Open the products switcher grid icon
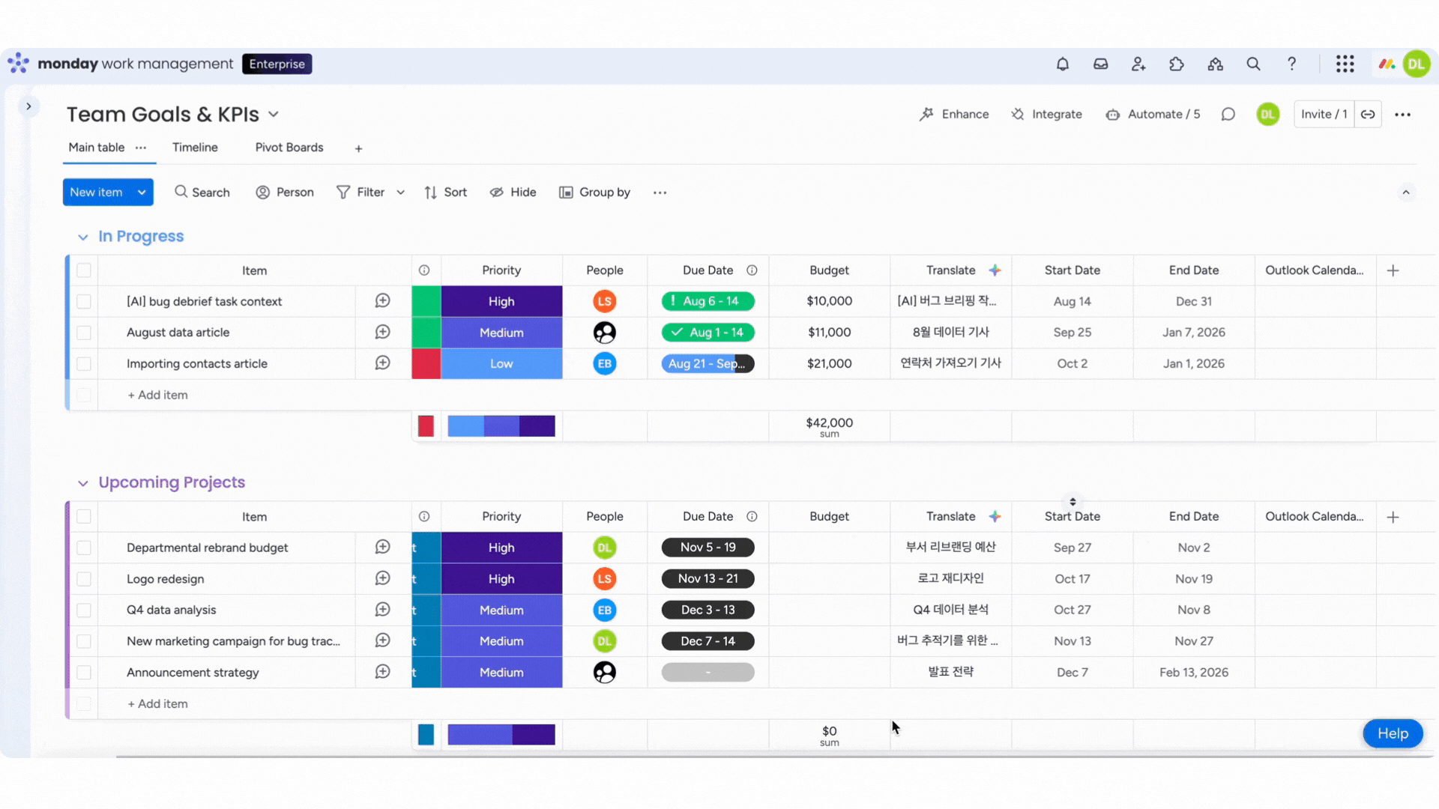Viewport: 1439px width, 809px height. (1345, 64)
